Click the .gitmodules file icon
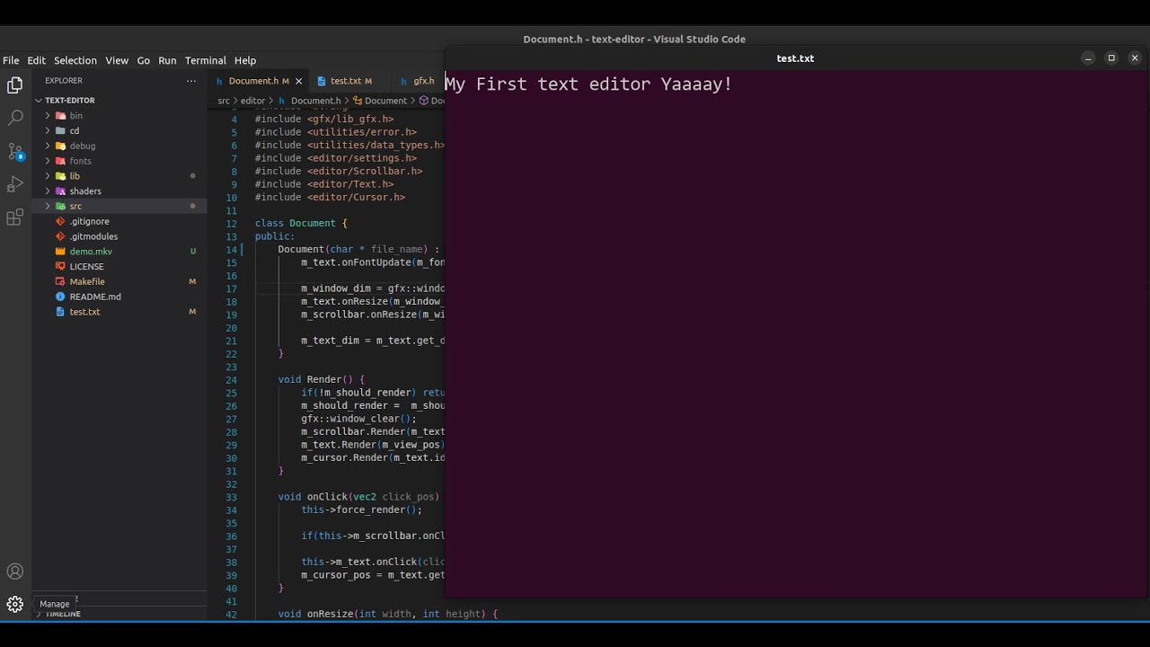Screen dimensions: 1150x647 61,236
